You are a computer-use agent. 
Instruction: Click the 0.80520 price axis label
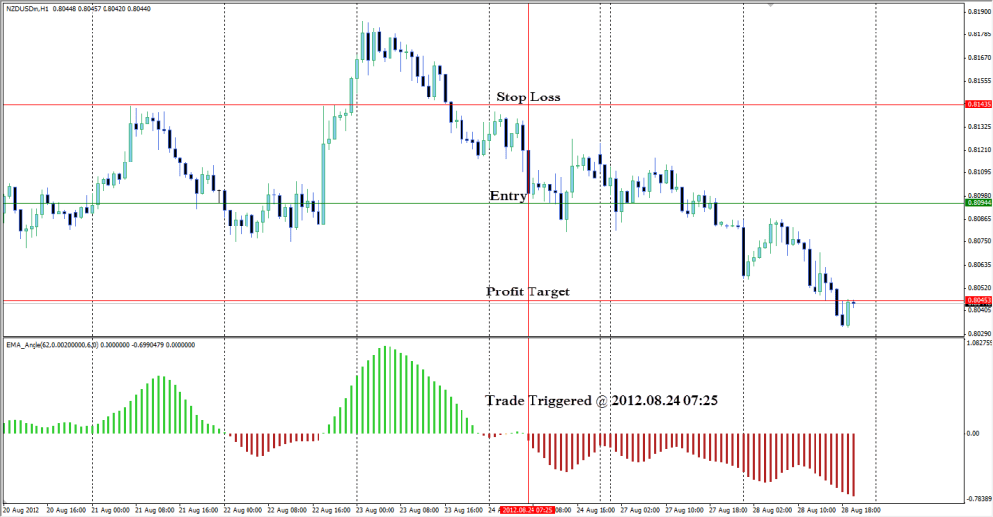[x=980, y=288]
